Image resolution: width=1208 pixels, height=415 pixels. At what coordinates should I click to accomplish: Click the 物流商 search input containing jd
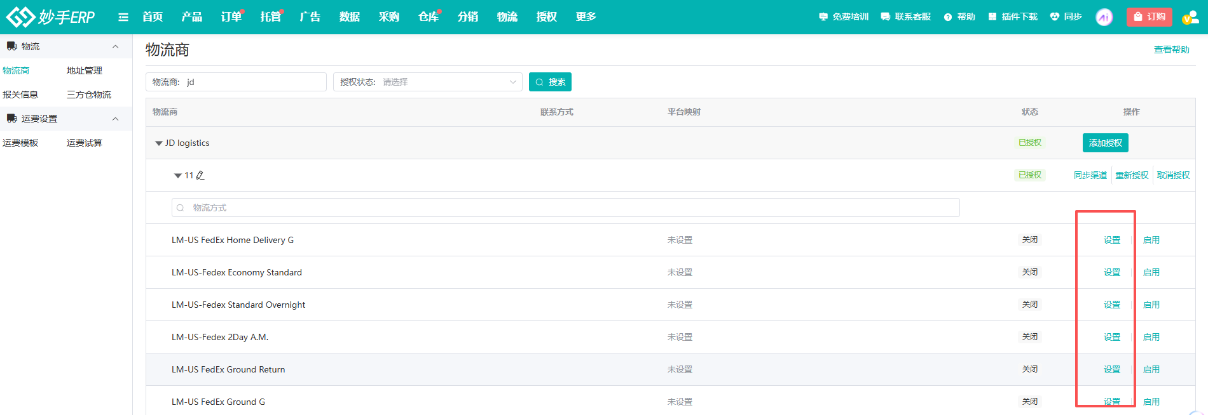coord(236,82)
